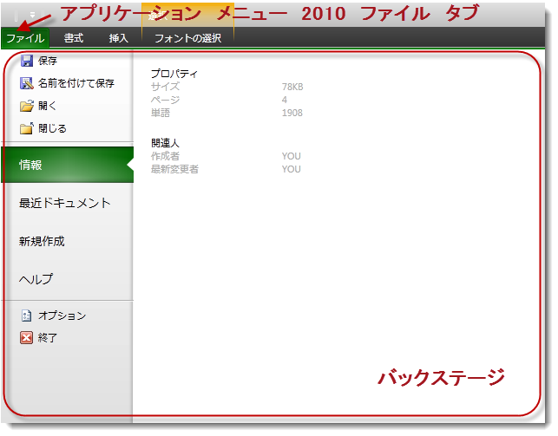Screen dimensions: 558x436
Task: Switch to the 書式 ribbon tab
Action: (x=74, y=38)
